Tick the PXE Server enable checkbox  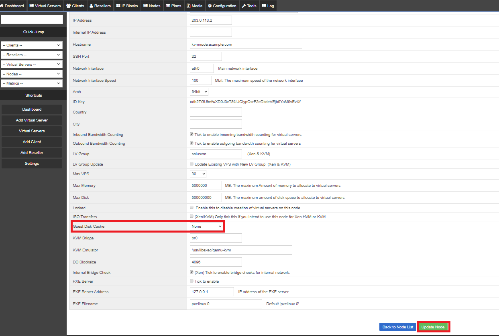(191, 281)
